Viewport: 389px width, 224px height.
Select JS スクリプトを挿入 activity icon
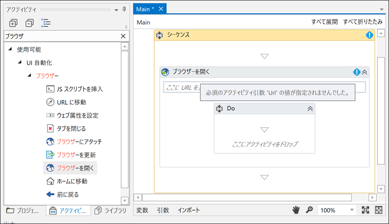pyautogui.click(x=50, y=89)
